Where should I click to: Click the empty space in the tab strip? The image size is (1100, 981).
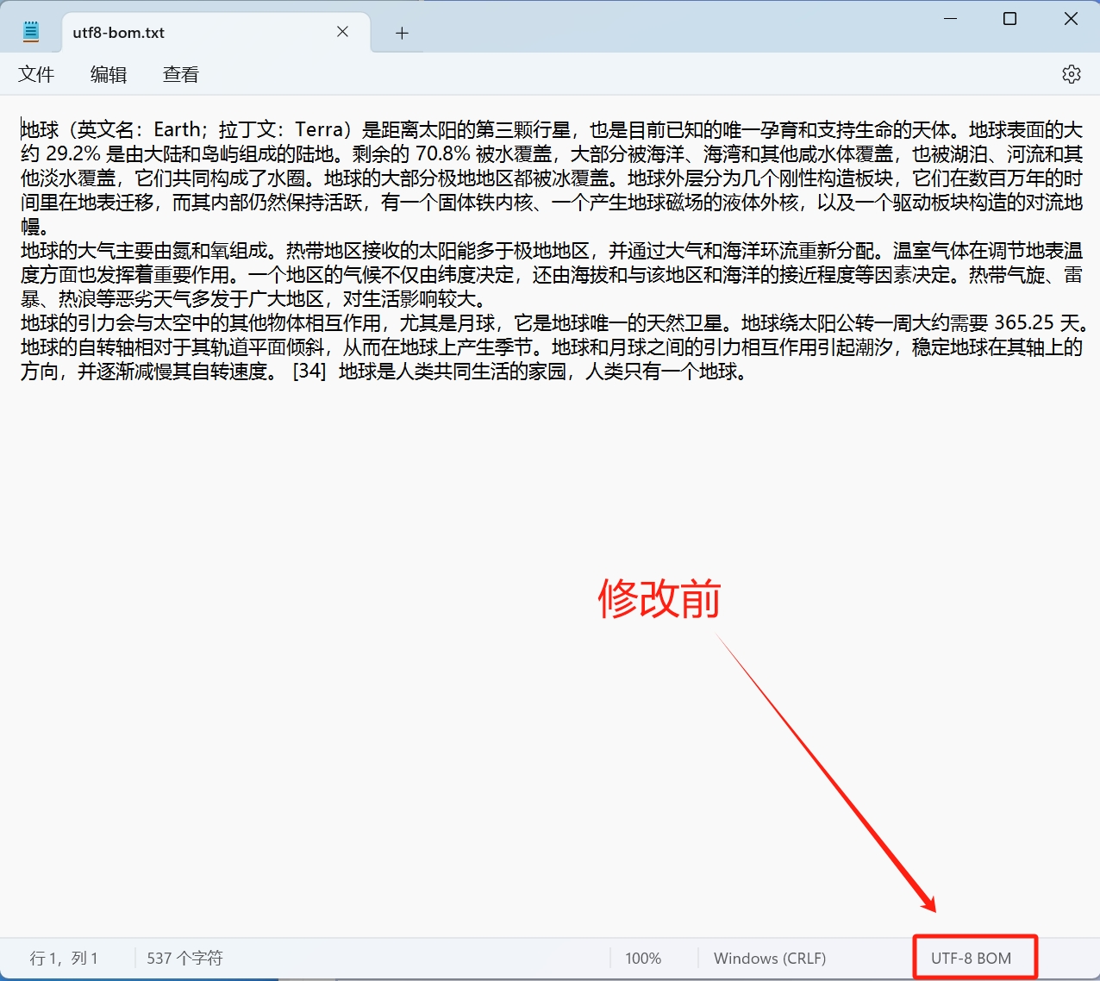(x=603, y=32)
